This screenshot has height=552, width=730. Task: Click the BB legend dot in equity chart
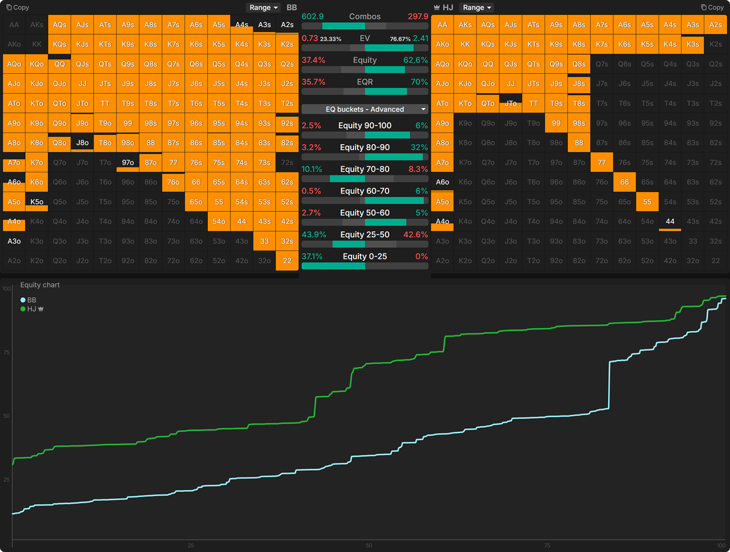(22, 300)
